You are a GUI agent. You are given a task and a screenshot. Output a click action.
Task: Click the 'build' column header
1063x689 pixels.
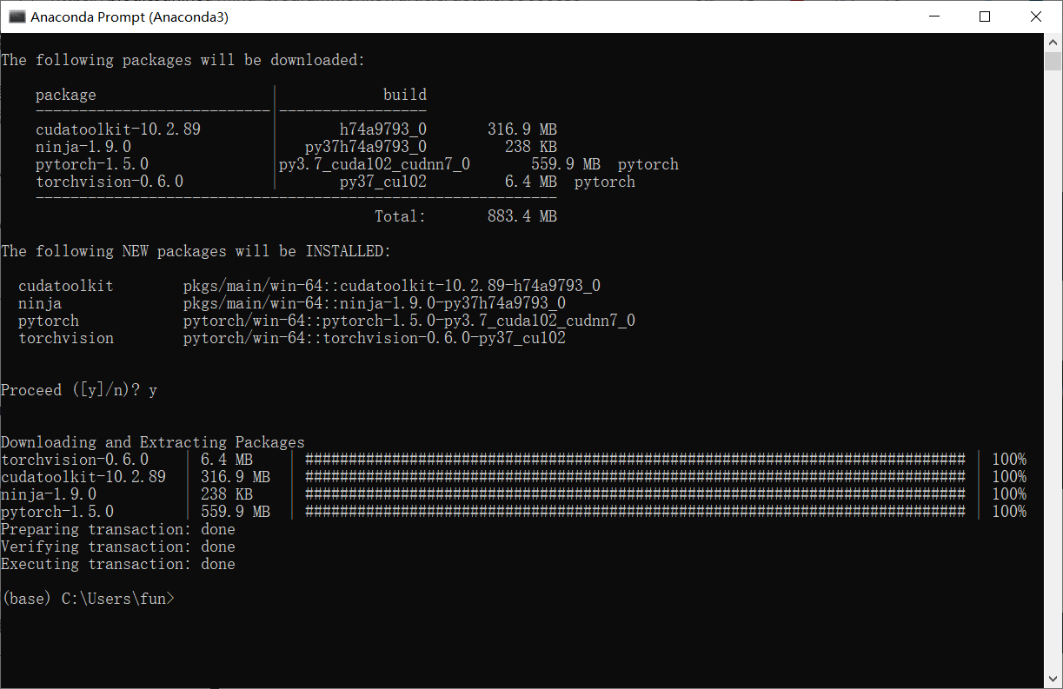click(405, 95)
